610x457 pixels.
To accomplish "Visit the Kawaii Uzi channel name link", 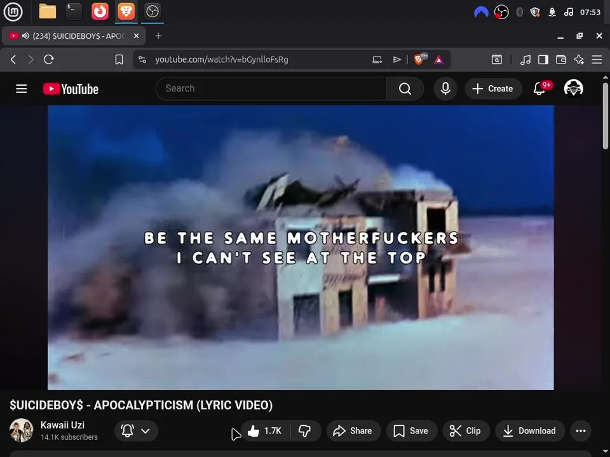I will [62, 425].
